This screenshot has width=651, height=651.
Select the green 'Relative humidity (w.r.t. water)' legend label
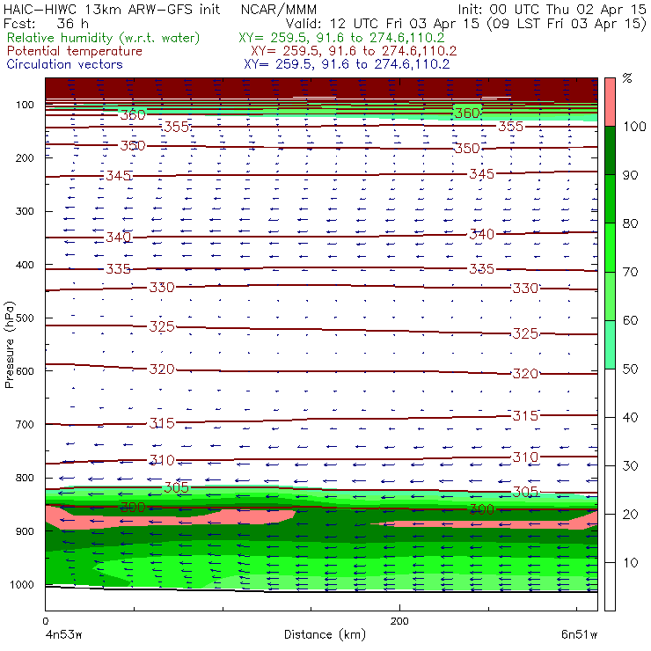coord(104,38)
